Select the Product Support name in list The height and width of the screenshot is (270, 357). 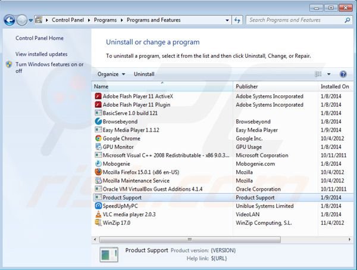pos(122,197)
